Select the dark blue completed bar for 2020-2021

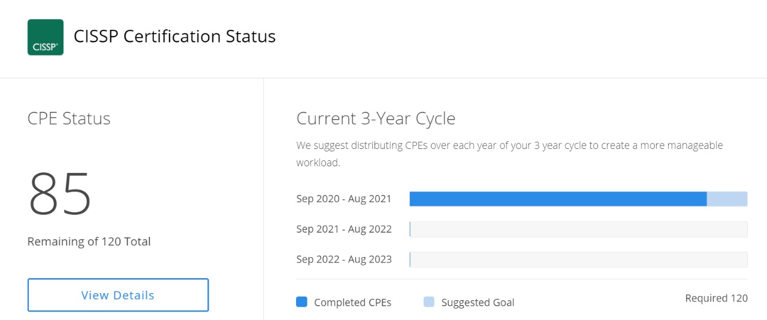coord(558,199)
